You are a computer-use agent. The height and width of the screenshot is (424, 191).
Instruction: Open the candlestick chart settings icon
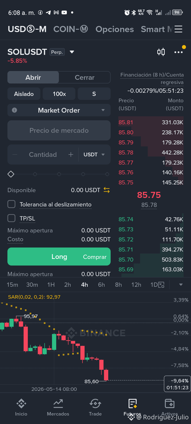click(161, 52)
